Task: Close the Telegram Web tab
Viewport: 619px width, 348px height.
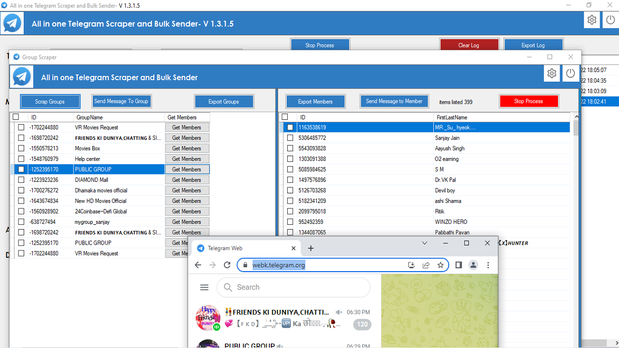Action: coord(293,248)
